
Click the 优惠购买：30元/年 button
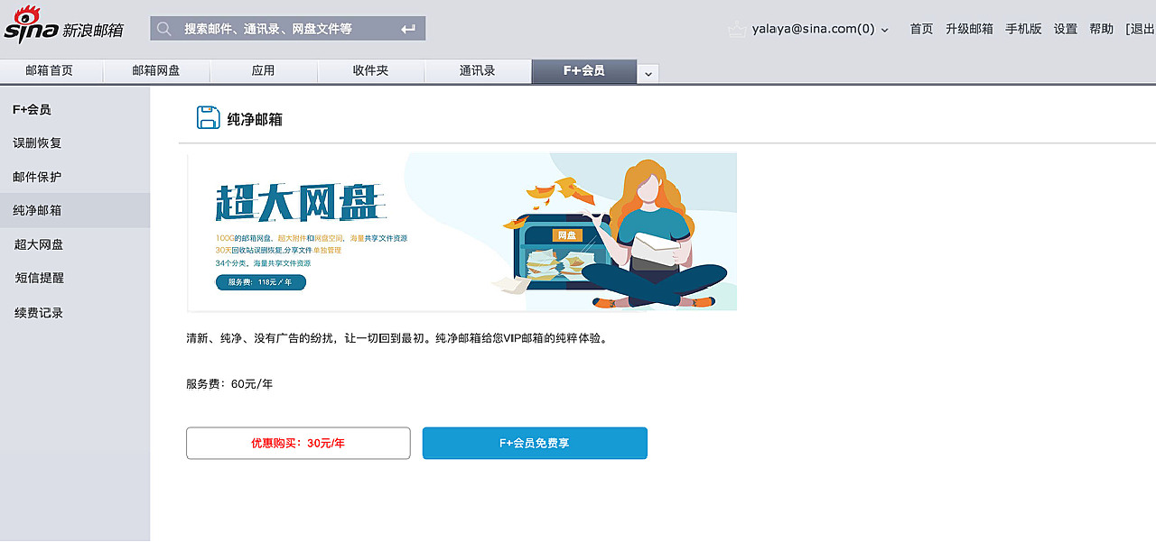tap(298, 443)
